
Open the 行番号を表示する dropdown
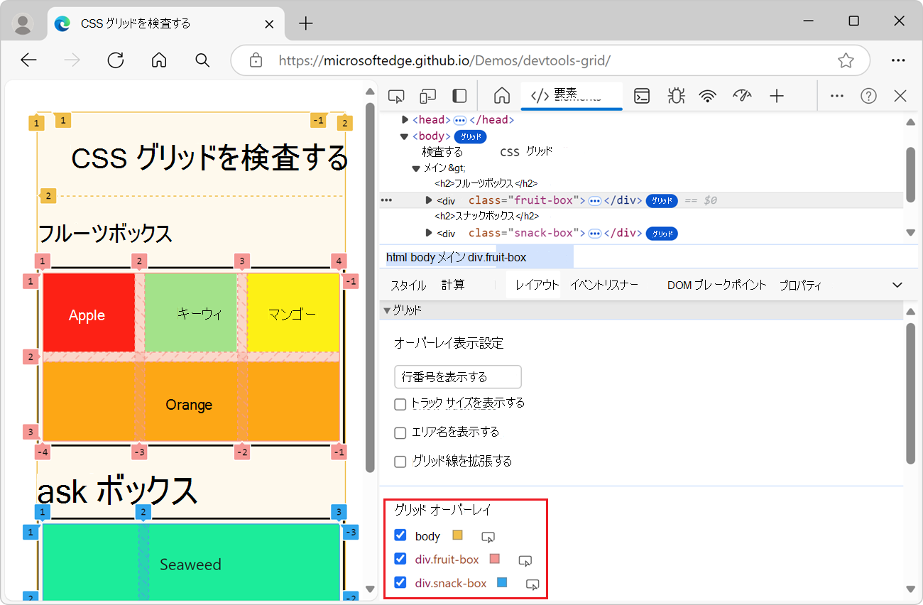tap(457, 376)
